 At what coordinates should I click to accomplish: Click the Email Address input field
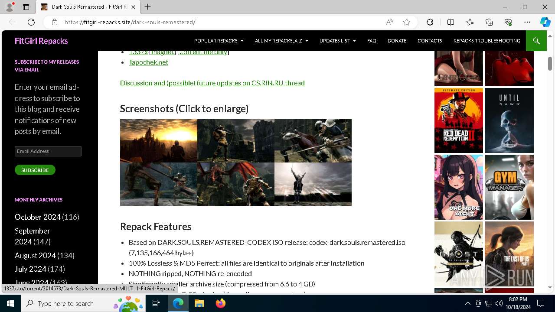tap(48, 151)
